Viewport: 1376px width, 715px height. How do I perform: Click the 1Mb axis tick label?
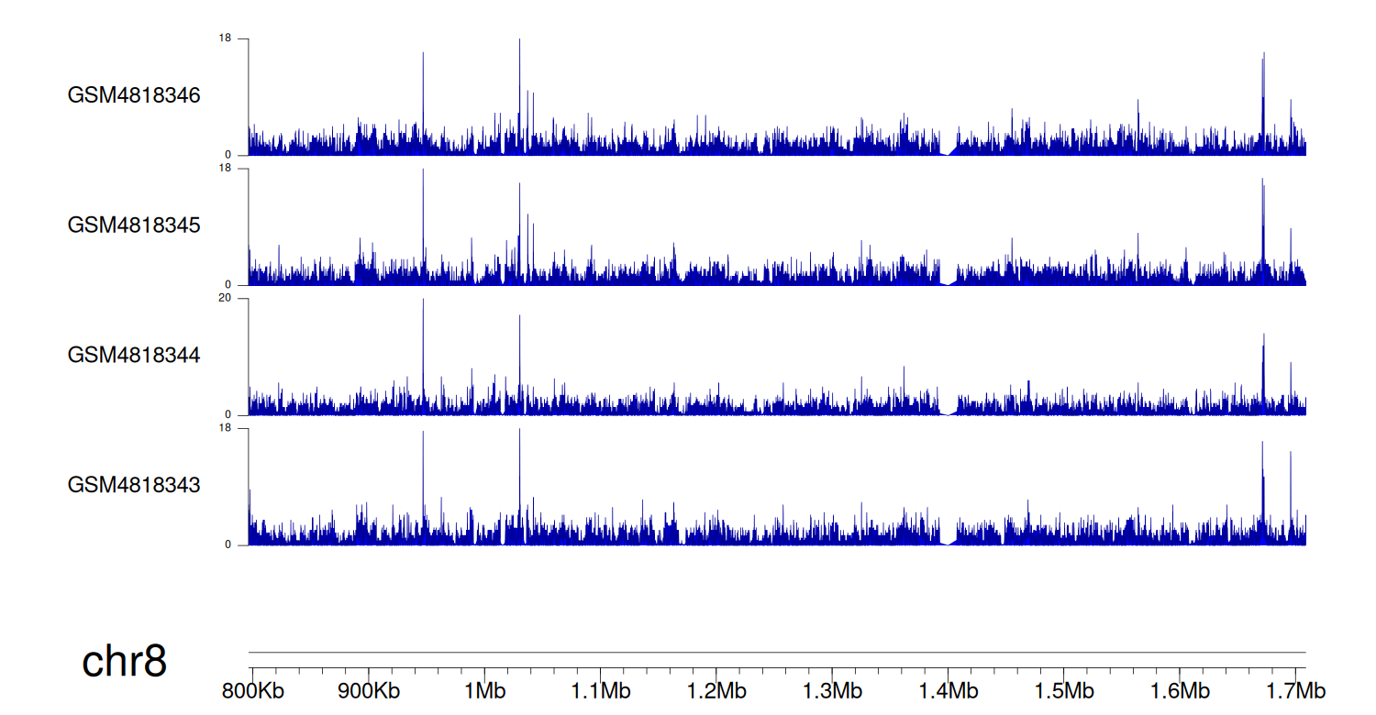coord(483,690)
